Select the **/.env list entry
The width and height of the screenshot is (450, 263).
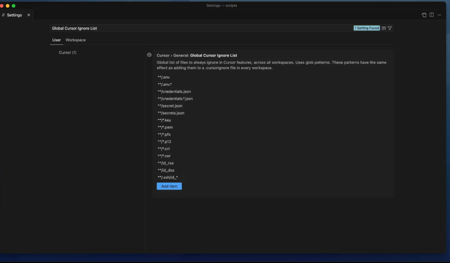pyautogui.click(x=164, y=77)
